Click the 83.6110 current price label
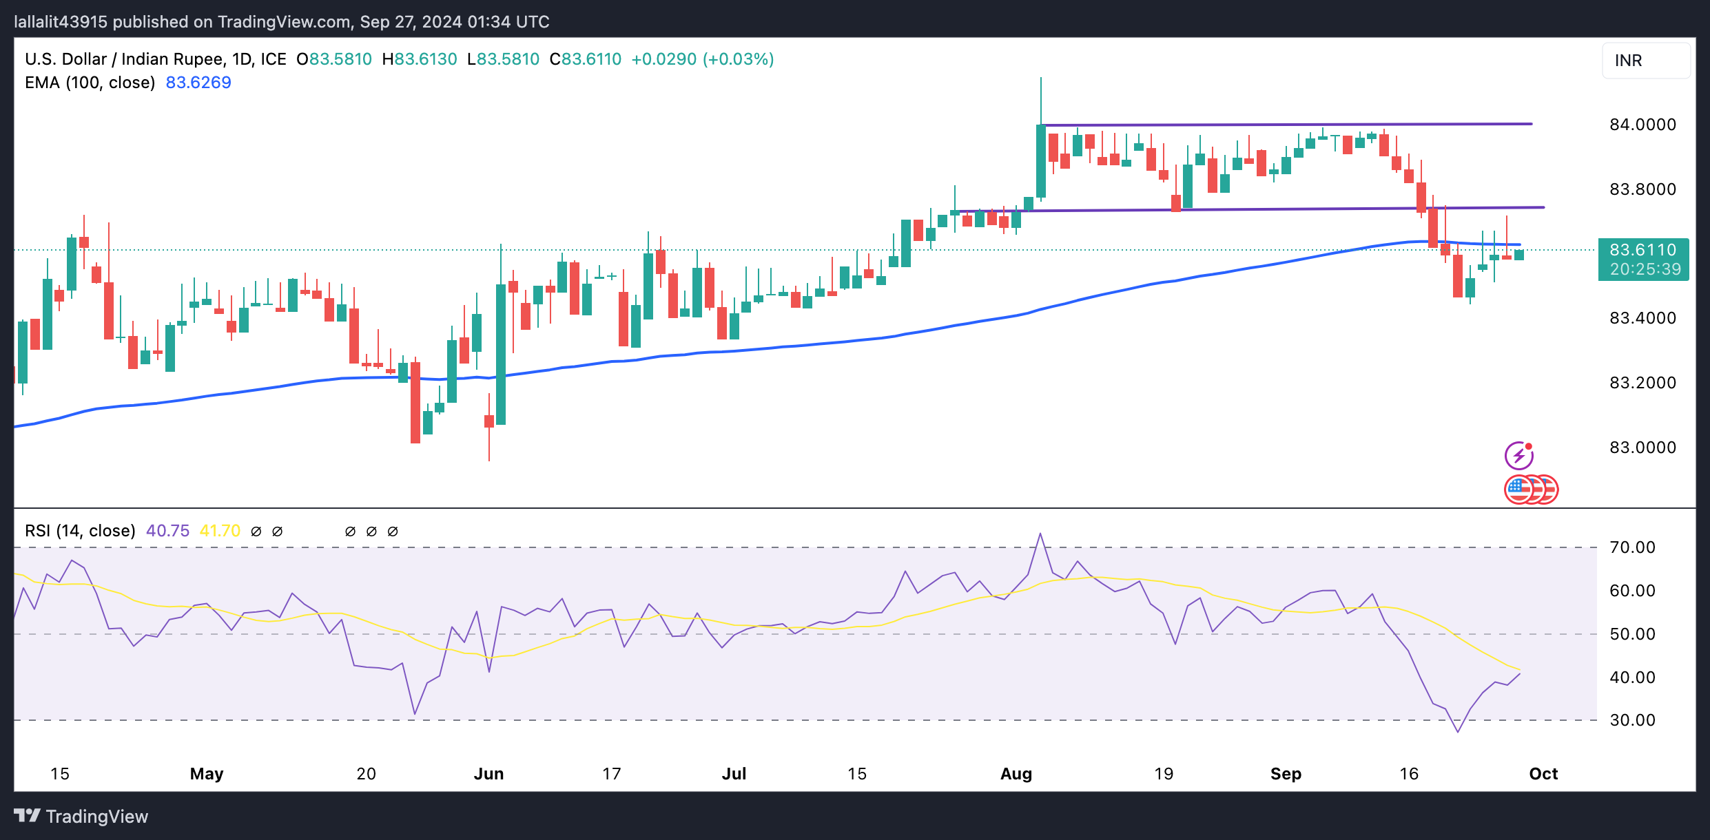This screenshot has height=840, width=1710. pyautogui.click(x=1643, y=251)
